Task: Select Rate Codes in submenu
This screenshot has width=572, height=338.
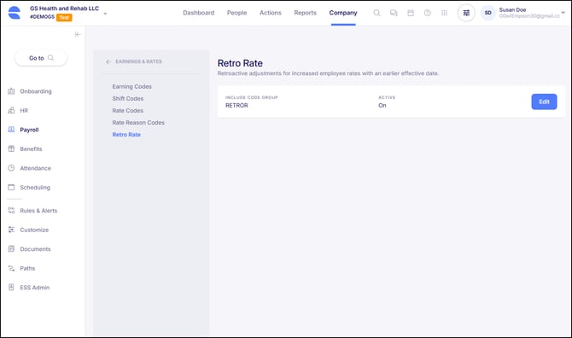Action: [128, 110]
